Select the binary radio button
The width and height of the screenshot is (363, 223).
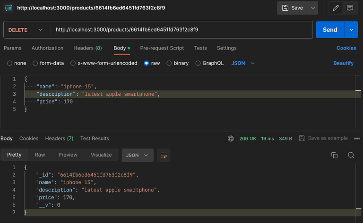tap(169, 63)
